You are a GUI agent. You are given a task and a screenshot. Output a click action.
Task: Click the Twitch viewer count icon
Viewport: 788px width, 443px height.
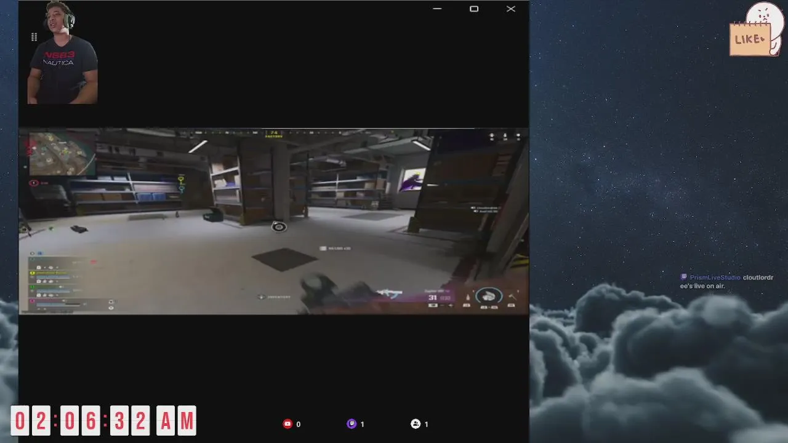pyautogui.click(x=352, y=424)
